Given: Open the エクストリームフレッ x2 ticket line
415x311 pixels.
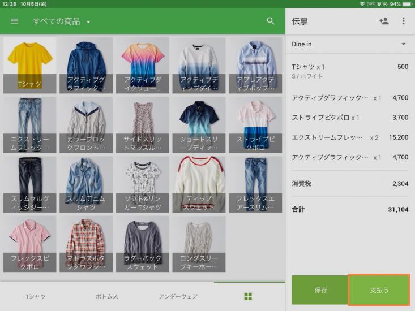Looking at the screenshot, I should pyautogui.click(x=350, y=137).
